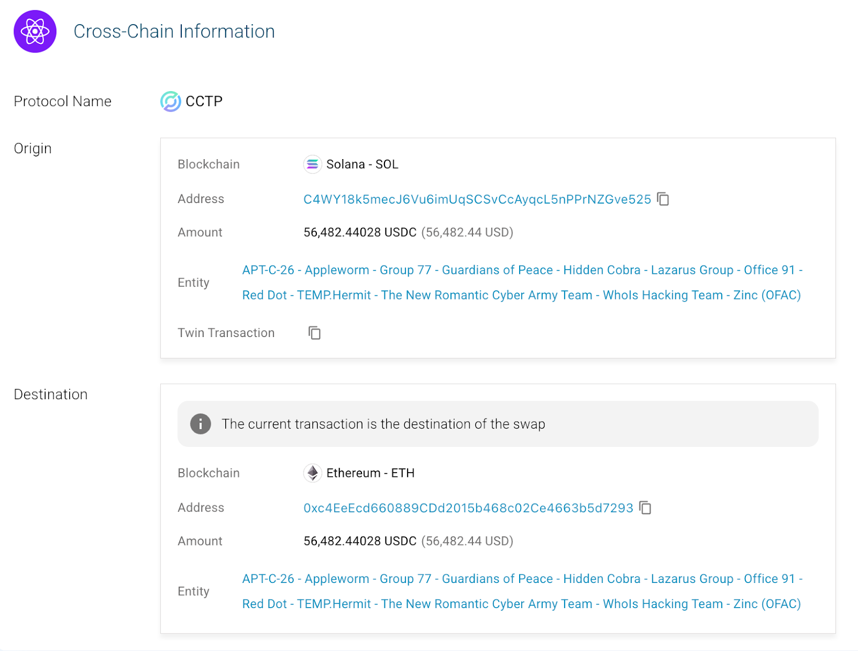Click the origin Address field label
This screenshot has height=651, width=858.
(201, 199)
